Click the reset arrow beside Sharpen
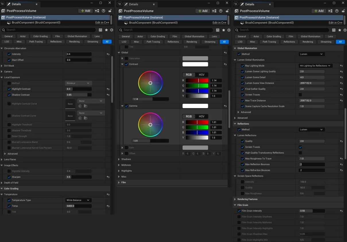Screen dimensions: 347x242 [108, 177]
